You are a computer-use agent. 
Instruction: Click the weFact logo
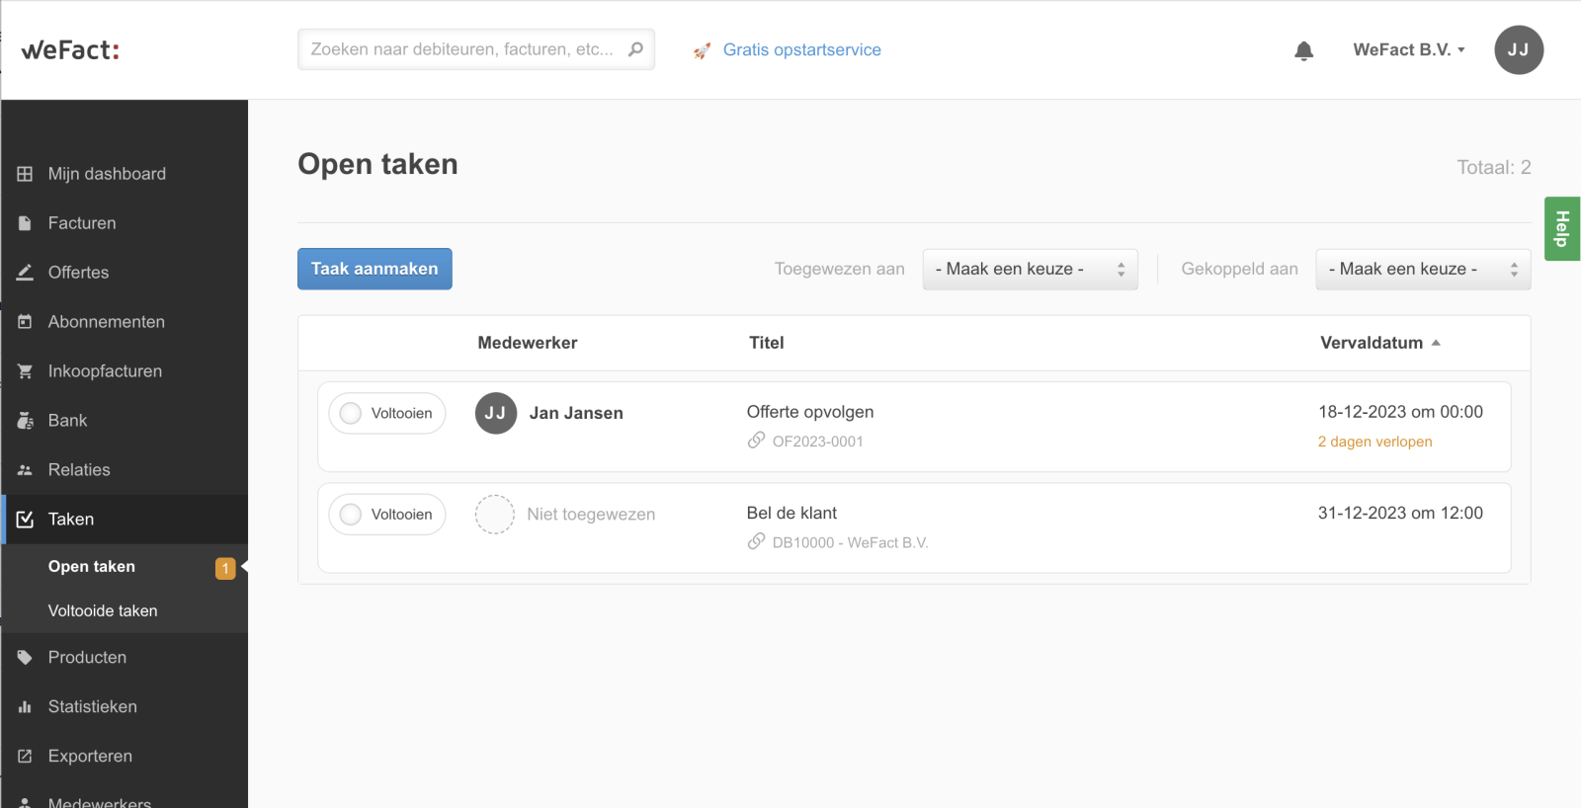pyautogui.click(x=70, y=49)
